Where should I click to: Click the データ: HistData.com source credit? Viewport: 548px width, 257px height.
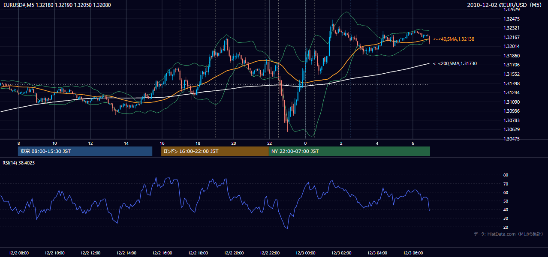coord(509,234)
